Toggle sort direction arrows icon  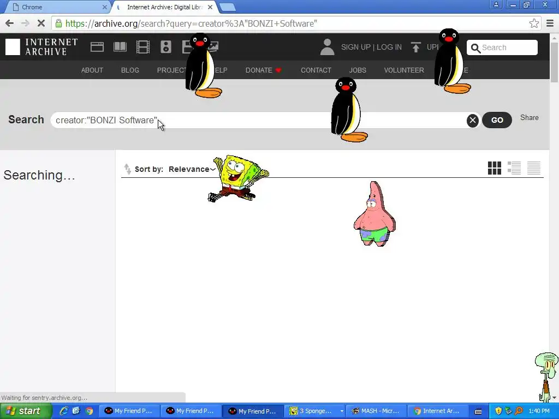click(x=127, y=169)
